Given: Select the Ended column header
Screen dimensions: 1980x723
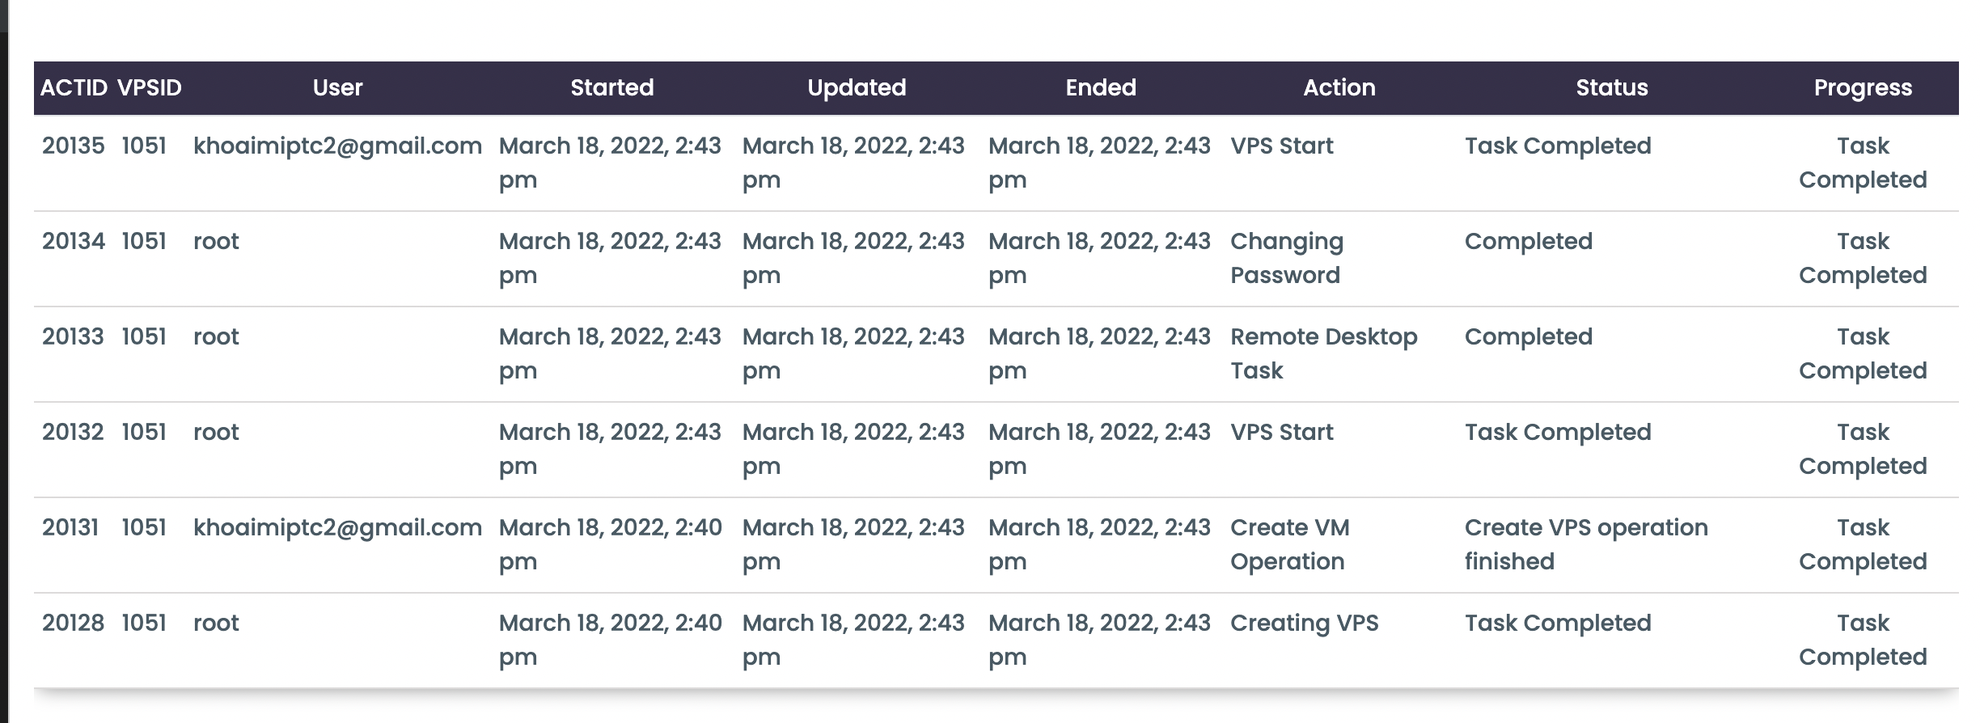Looking at the screenshot, I should [x=1100, y=87].
